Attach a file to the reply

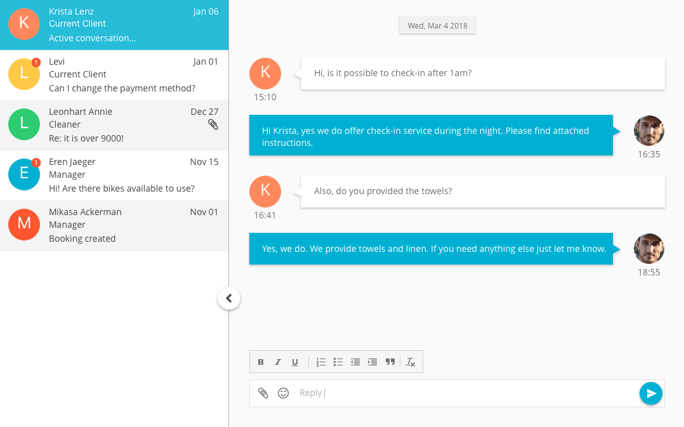[x=263, y=393]
